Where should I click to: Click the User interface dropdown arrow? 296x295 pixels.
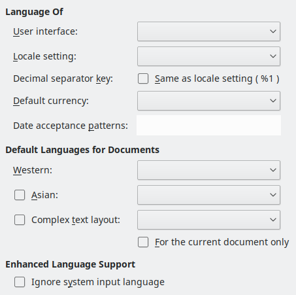(x=273, y=31)
